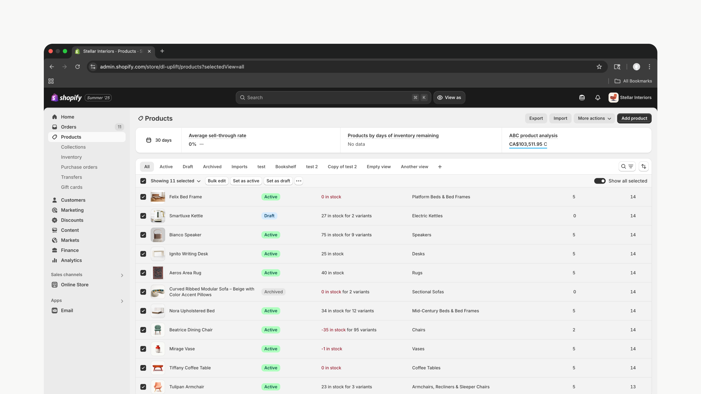701x394 pixels.
Task: Click the Analytics sidebar icon
Action: 55,260
